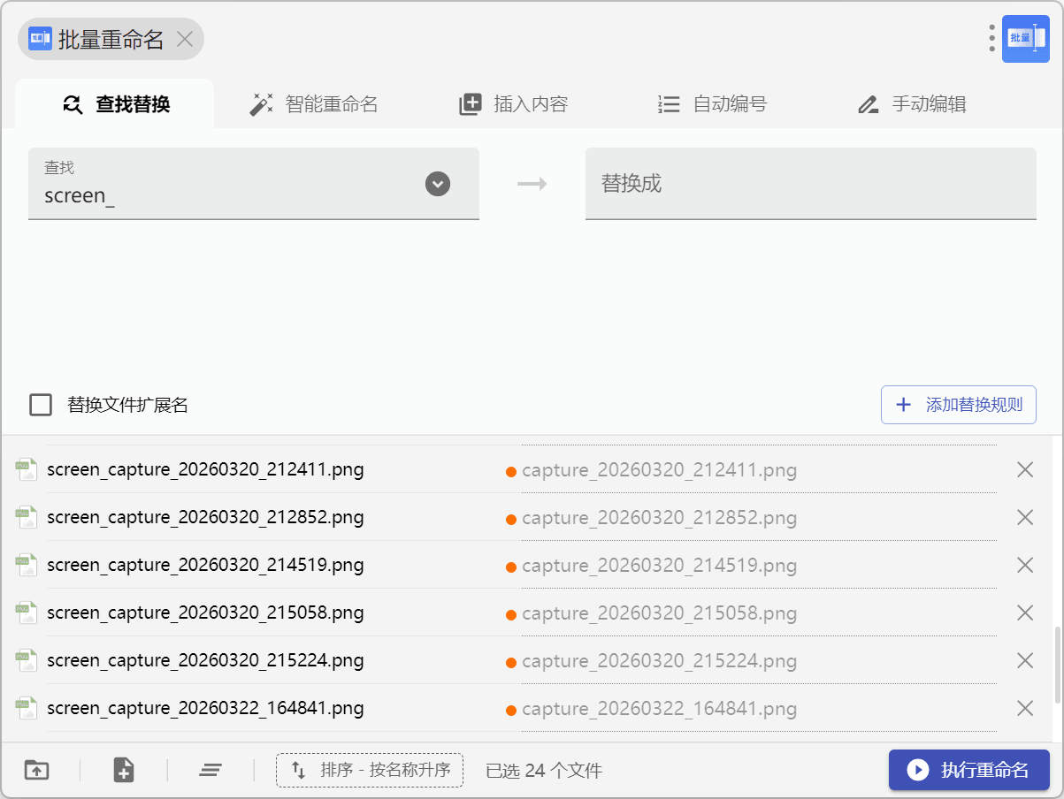The height and width of the screenshot is (799, 1064).
Task: Click the file list vertical scrollbar
Action: (1056, 663)
